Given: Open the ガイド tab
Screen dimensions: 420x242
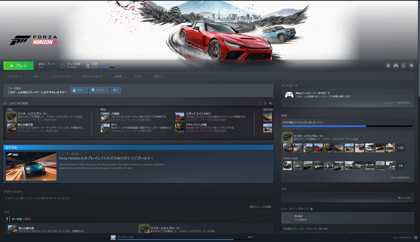Looking at the screenshot, I should [x=138, y=76].
